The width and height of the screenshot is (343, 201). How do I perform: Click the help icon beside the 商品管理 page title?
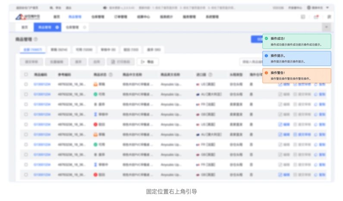(36, 39)
